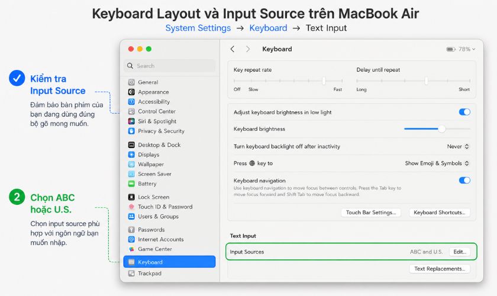Open Text Replacements

pyautogui.click(x=440, y=269)
